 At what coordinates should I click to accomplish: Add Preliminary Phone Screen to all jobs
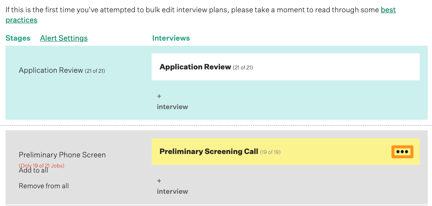[x=34, y=171]
